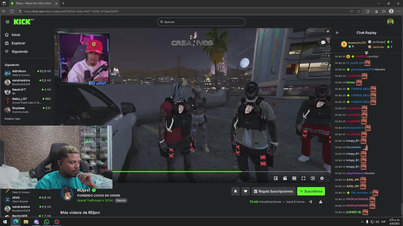Share the video via share icon
403x226 pixels.
[311, 202]
